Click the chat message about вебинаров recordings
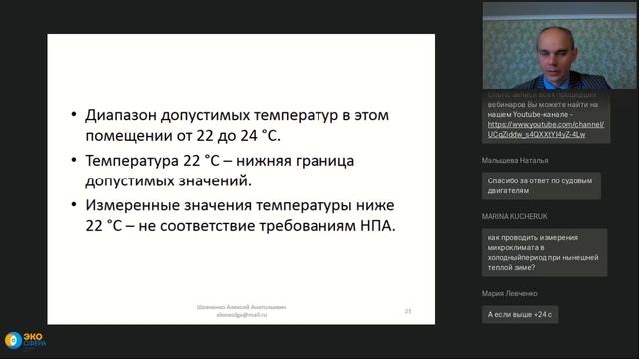This screenshot has height=359, width=639. pos(546,117)
